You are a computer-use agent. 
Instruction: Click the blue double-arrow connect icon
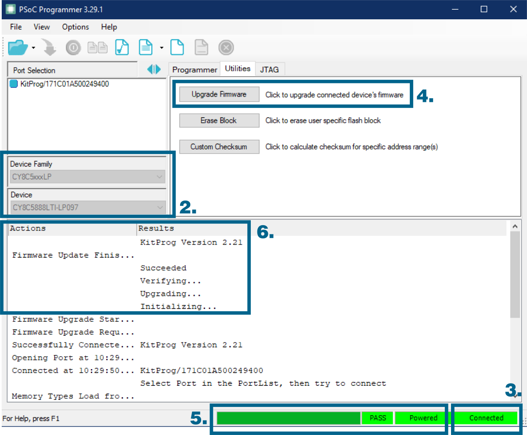click(x=154, y=69)
